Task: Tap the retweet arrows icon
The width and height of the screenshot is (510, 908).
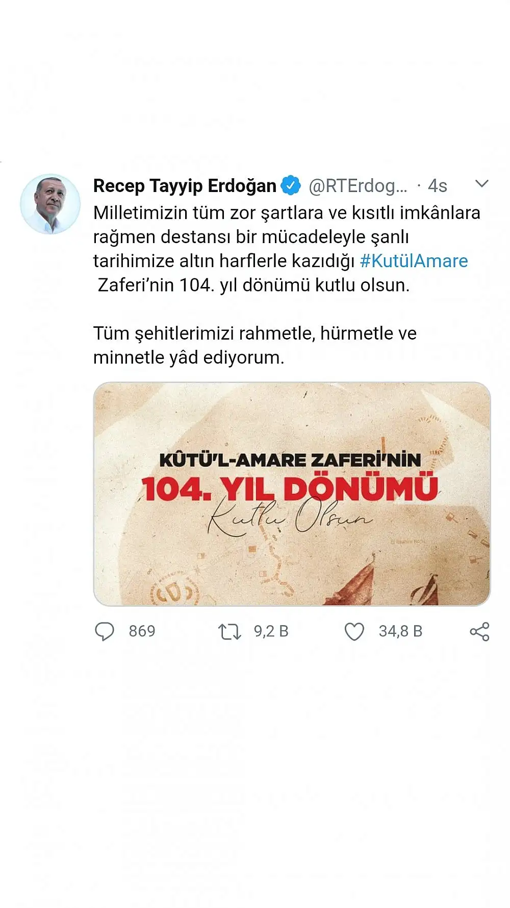Action: coord(229,632)
